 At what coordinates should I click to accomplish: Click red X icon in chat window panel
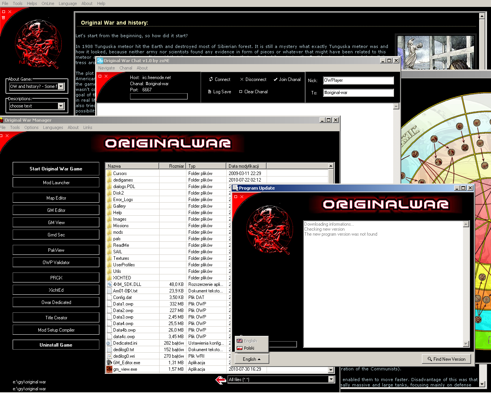(106, 76)
